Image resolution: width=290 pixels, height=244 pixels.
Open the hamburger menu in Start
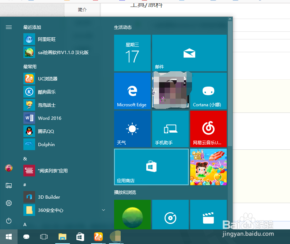pyautogui.click(x=9, y=27)
